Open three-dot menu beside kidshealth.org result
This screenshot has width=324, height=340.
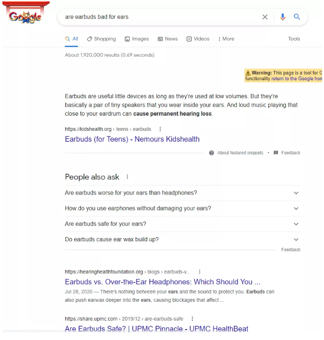pos(160,129)
